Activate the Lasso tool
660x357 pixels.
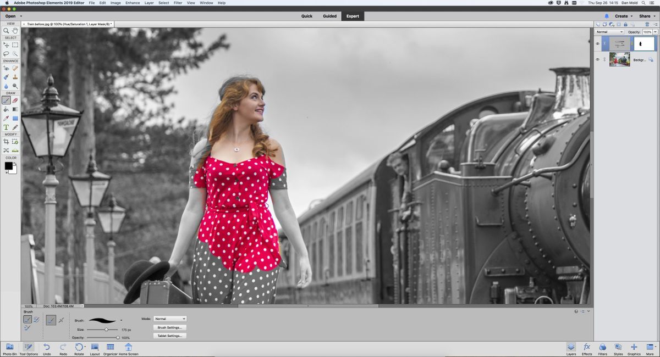point(5,53)
